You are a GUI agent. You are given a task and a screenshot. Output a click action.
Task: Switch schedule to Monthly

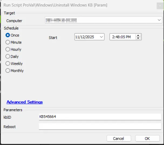(x=8, y=71)
